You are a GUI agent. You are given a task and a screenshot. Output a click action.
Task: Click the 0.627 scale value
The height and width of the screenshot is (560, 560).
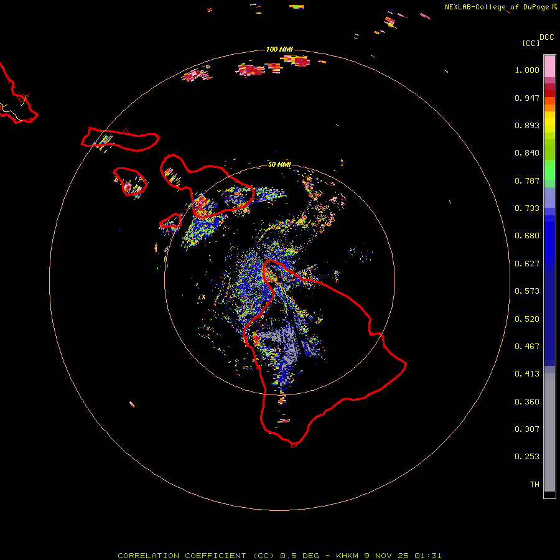(x=527, y=264)
